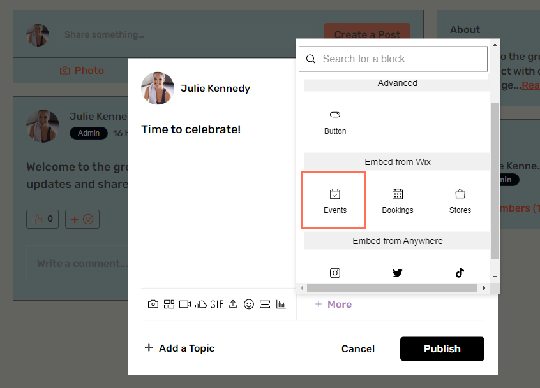Cancel the post draft
Image resolution: width=540 pixels, height=388 pixels.
358,349
